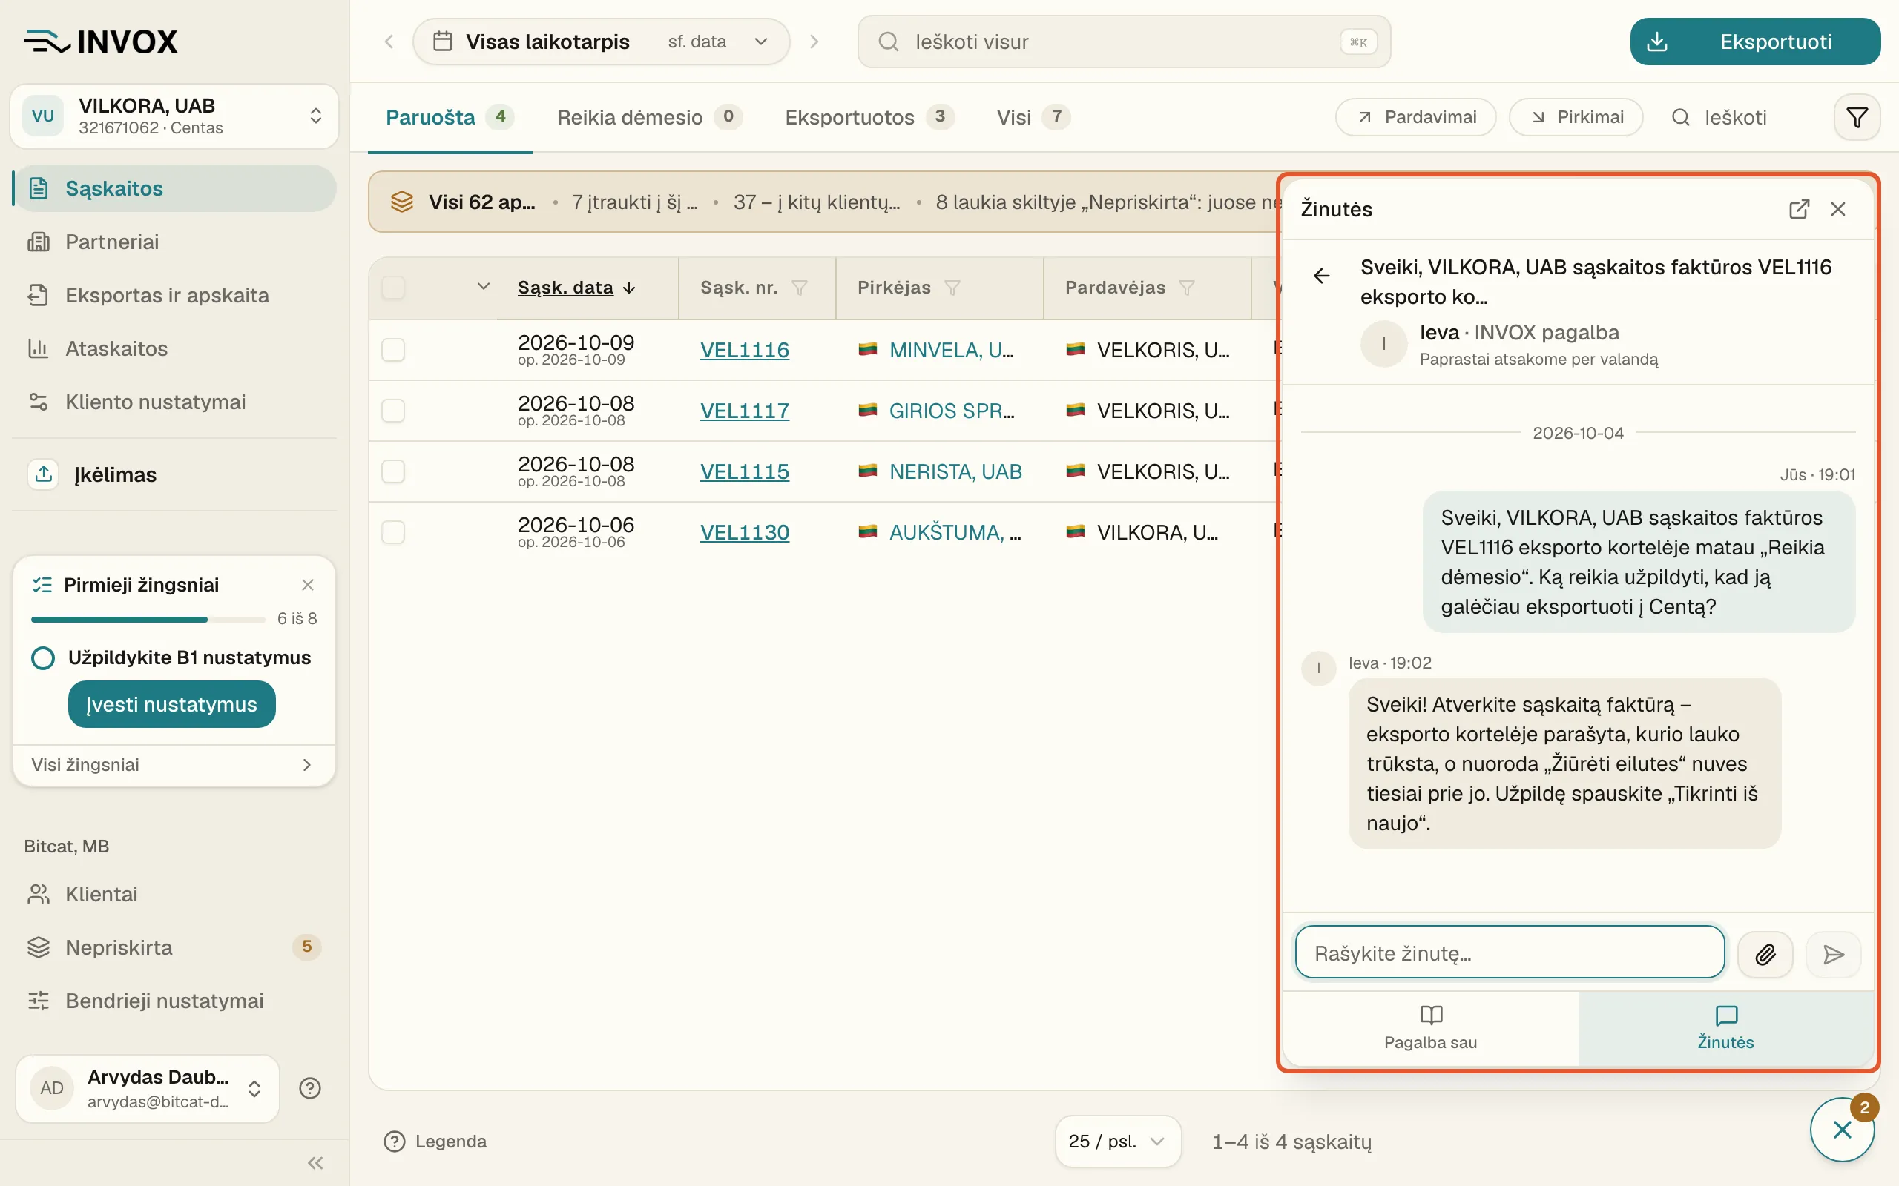Go to previous period arrow

[x=389, y=42]
